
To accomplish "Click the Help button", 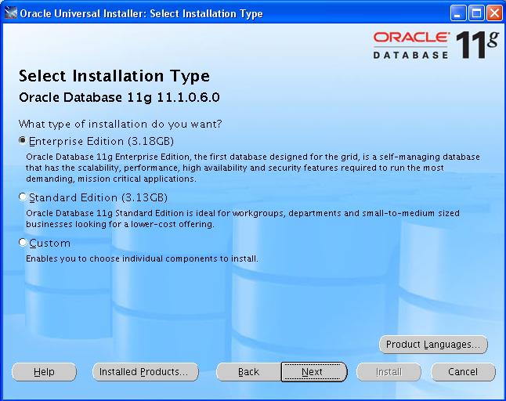I will click(x=44, y=372).
